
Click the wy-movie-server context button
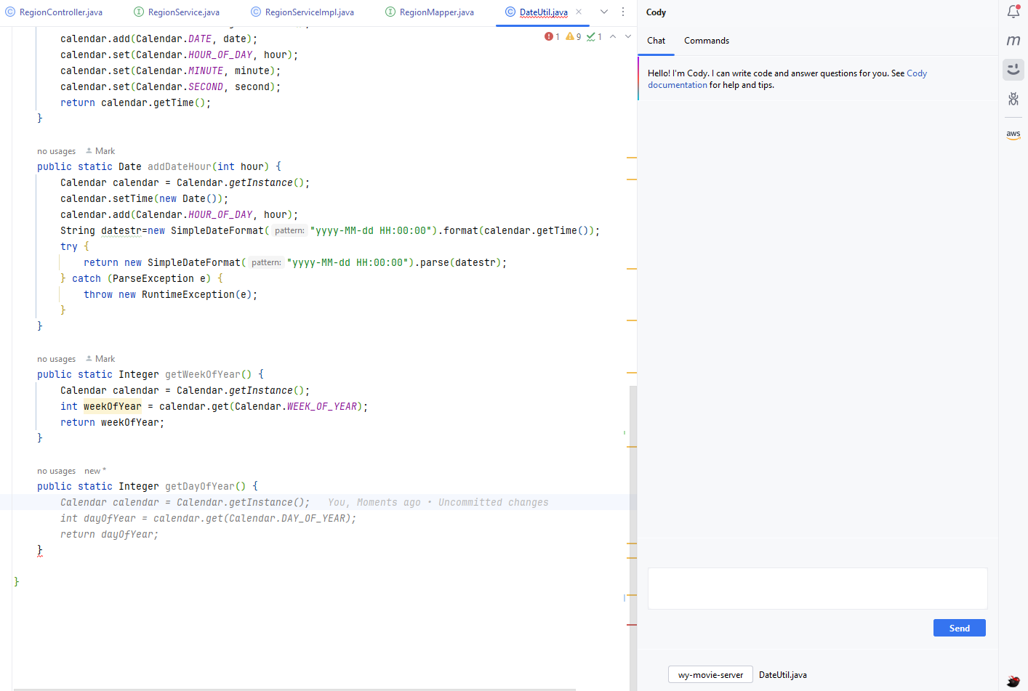pos(710,675)
